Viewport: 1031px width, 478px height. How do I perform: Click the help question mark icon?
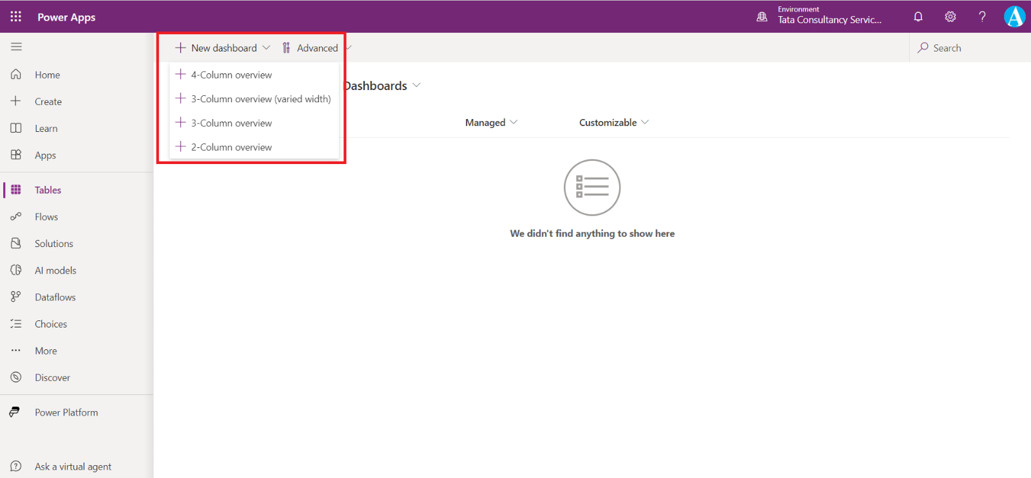[x=982, y=17]
